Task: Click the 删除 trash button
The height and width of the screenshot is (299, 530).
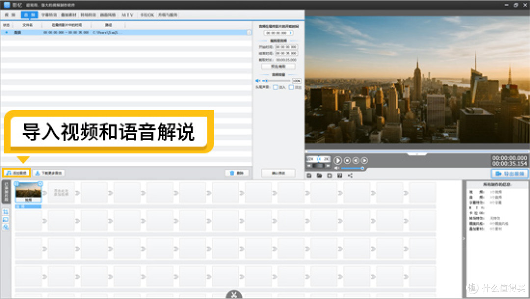Action: click(x=237, y=173)
